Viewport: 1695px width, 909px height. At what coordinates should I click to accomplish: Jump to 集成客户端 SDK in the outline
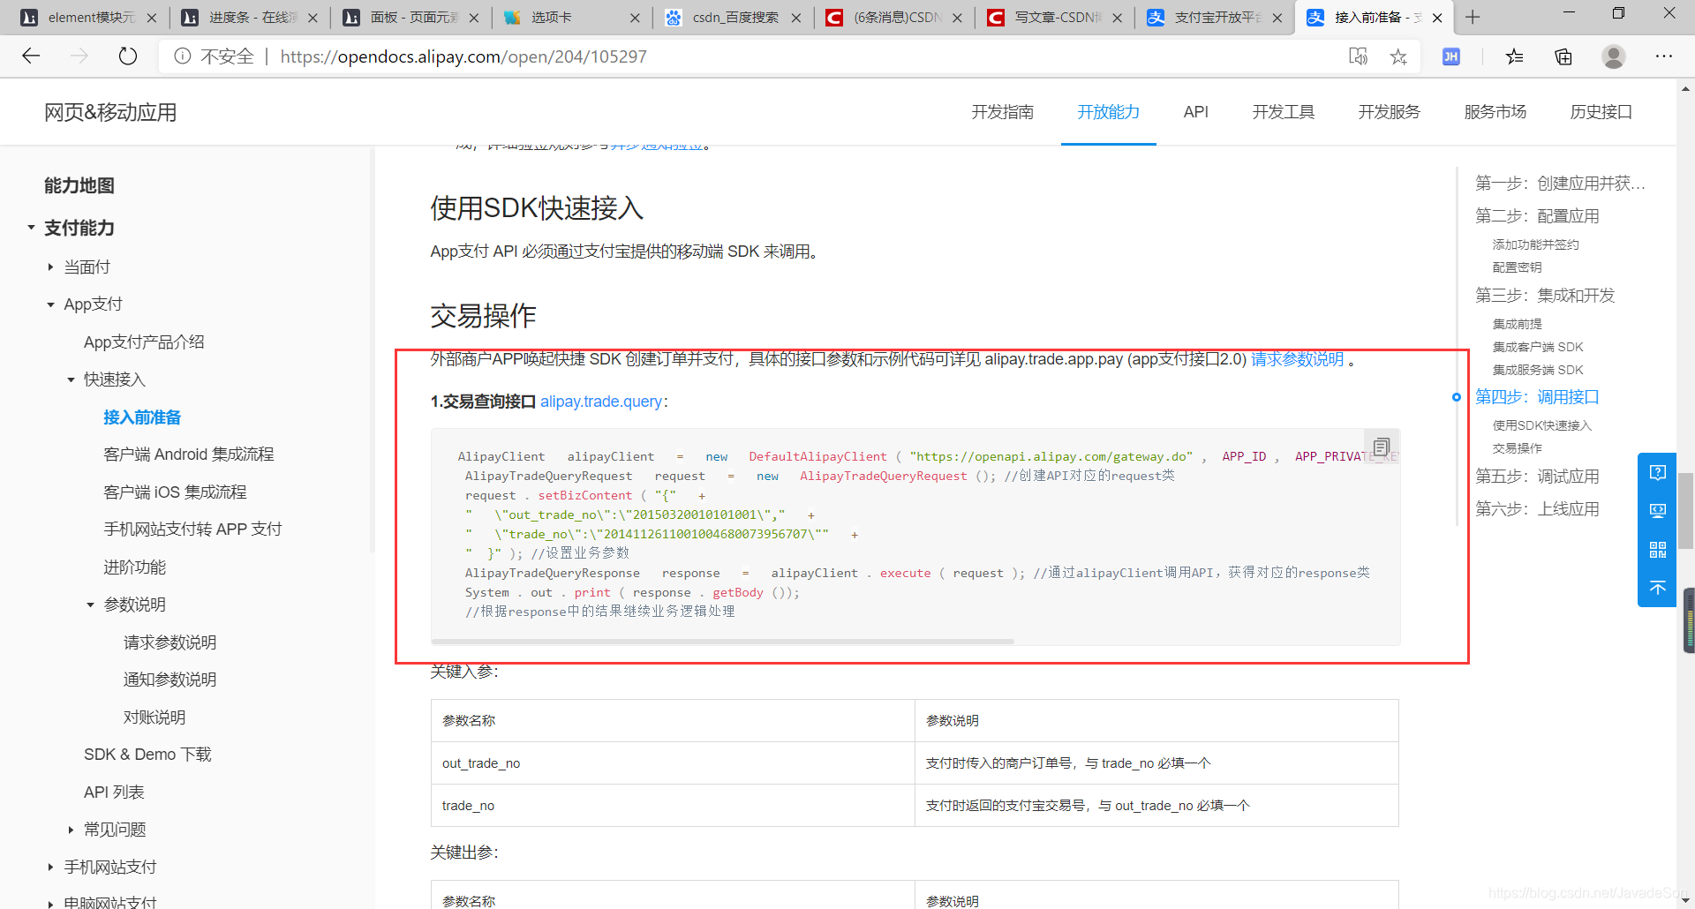[1538, 347]
